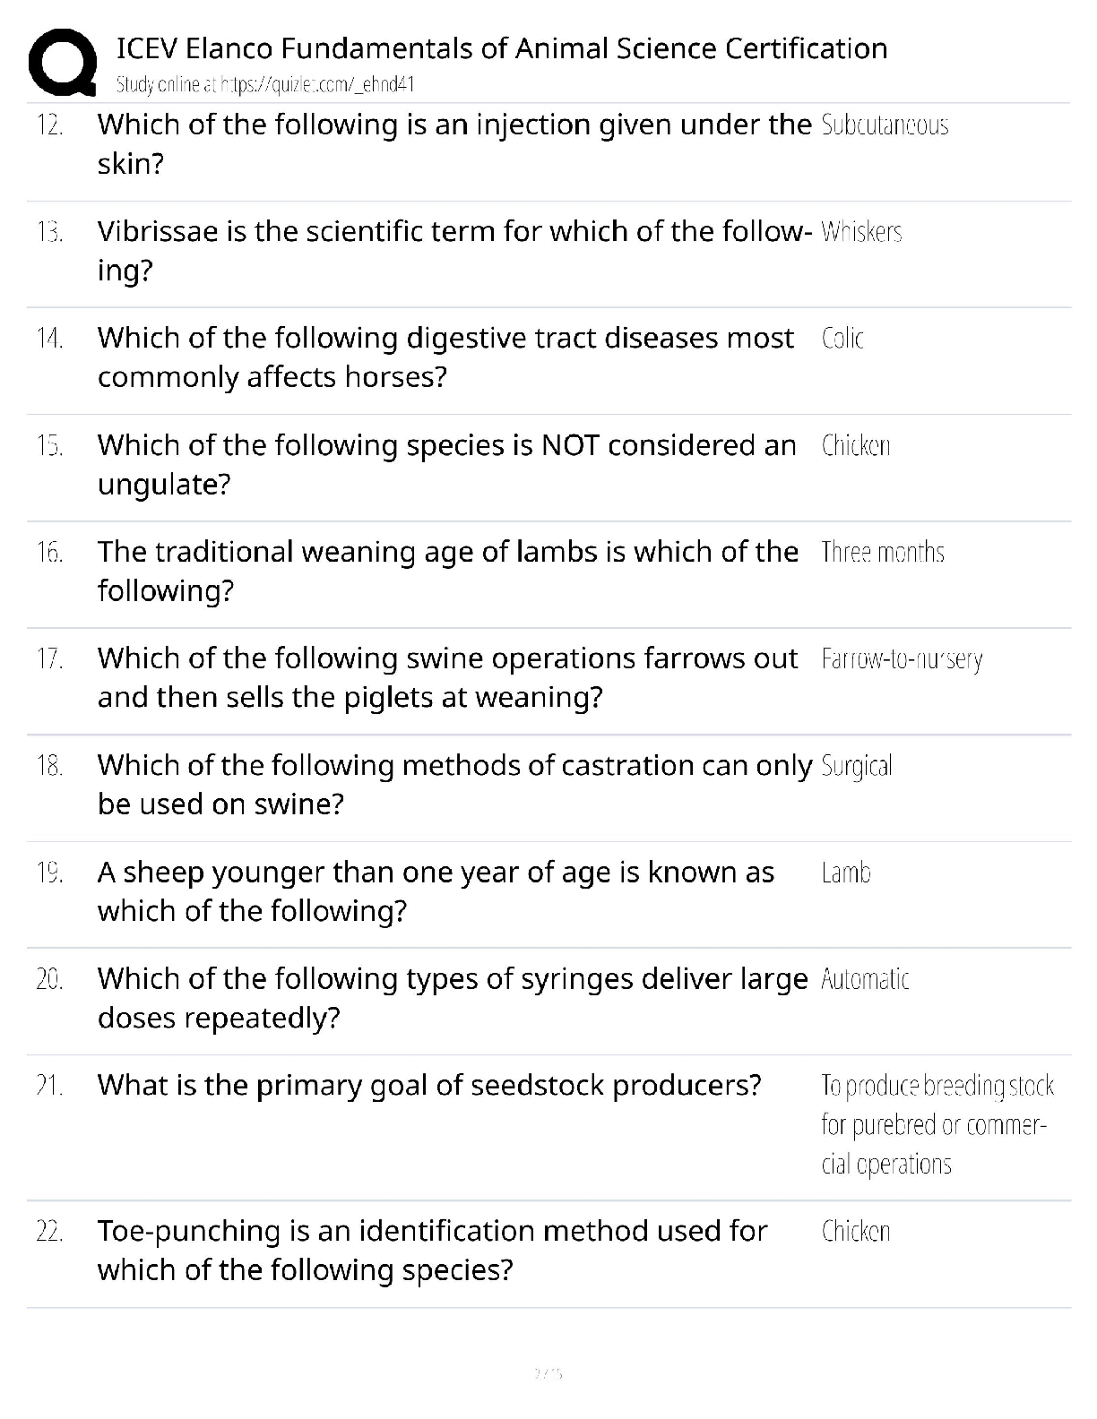Click the answer 'Whiskers'

(861, 232)
